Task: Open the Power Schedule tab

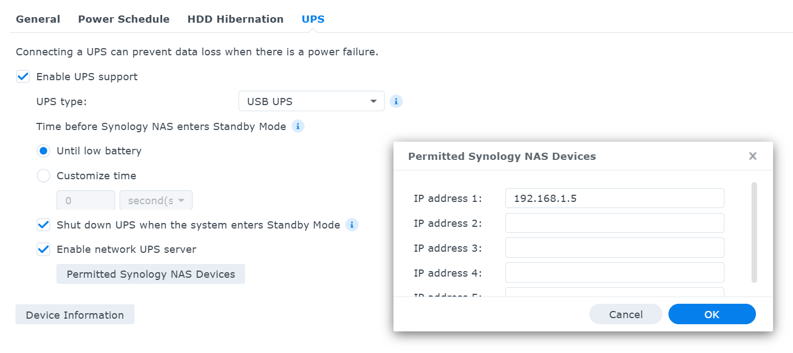Action: [x=124, y=19]
